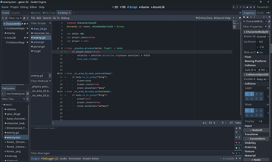Toggle collision Mask bit 2
272x162 pixels.
pyautogui.click(x=252, y=110)
